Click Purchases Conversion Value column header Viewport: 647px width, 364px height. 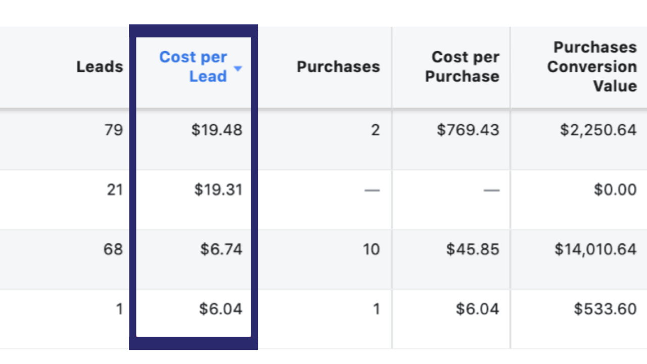[592, 67]
